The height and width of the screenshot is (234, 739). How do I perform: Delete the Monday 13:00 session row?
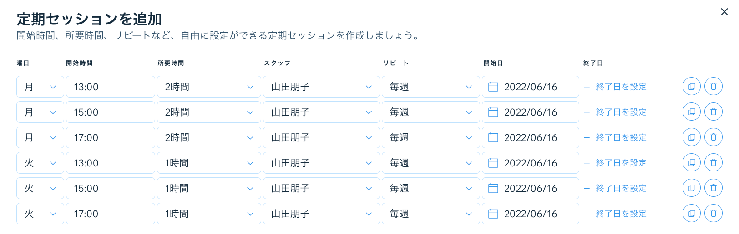pos(714,86)
